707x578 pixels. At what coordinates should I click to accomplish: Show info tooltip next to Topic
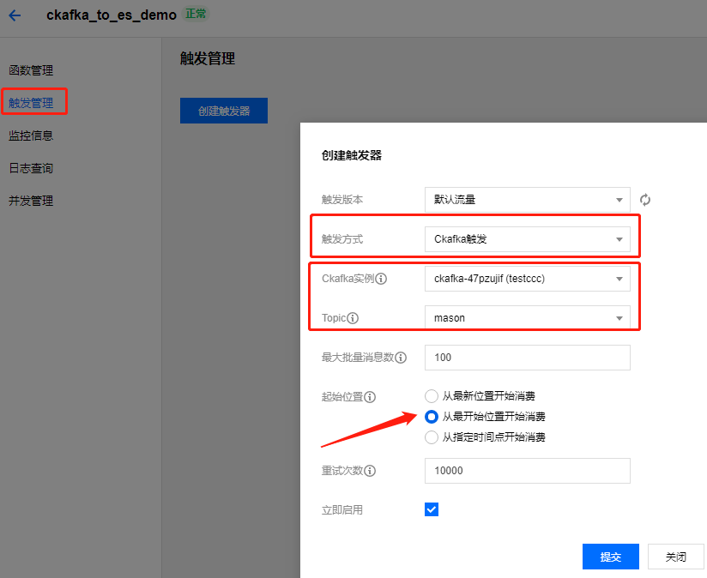(x=353, y=318)
